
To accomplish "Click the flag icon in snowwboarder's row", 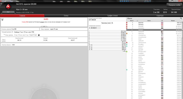I will coord(162,37).
